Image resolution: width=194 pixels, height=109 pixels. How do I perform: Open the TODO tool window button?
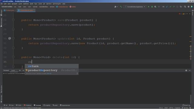click(x=18, y=105)
